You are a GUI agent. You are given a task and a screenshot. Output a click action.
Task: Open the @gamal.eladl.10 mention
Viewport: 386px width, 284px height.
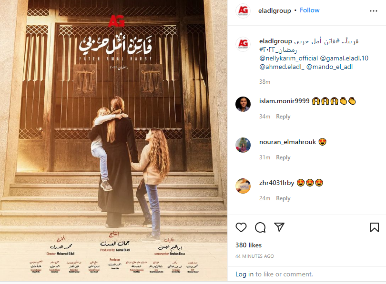tap(344, 58)
